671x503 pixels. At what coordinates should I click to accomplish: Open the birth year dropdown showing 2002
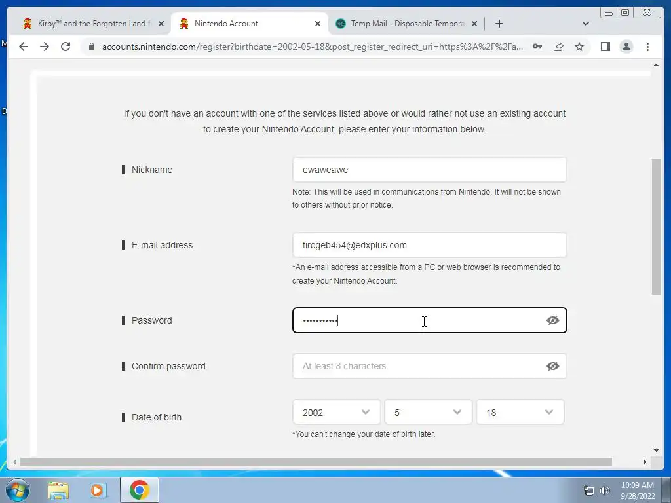pyautogui.click(x=336, y=413)
